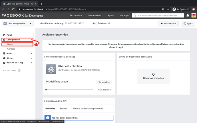Open the Herramientas menu
197x123 pixels.
pos(95,15)
